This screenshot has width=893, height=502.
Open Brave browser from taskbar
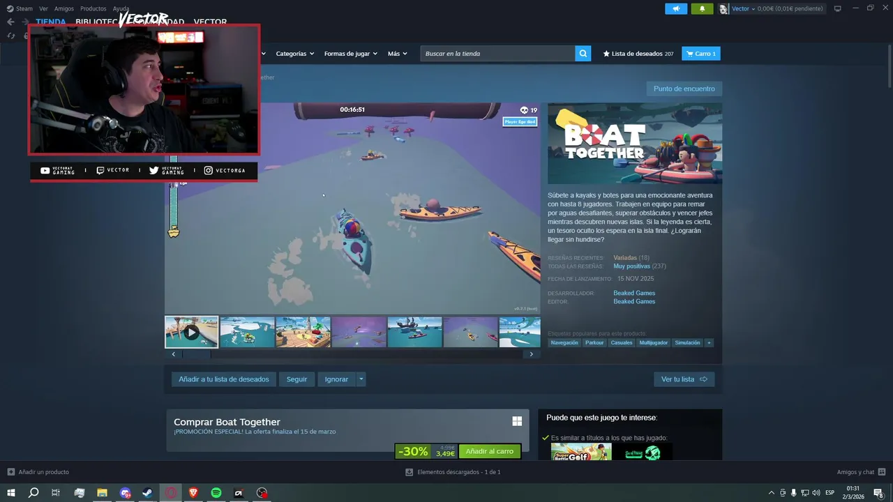pos(193,492)
